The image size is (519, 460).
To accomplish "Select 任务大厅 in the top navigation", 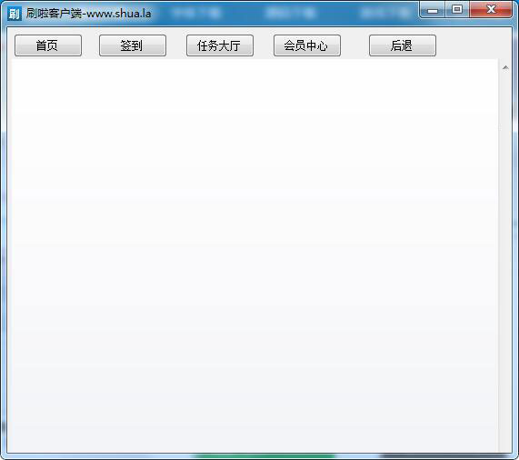I will [x=220, y=45].
